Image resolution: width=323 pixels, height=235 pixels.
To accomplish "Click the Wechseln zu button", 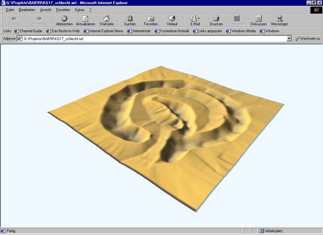I will [308, 39].
